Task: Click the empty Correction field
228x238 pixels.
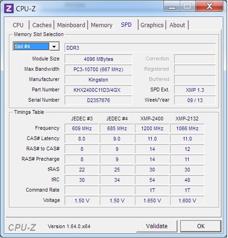Action: [195, 59]
